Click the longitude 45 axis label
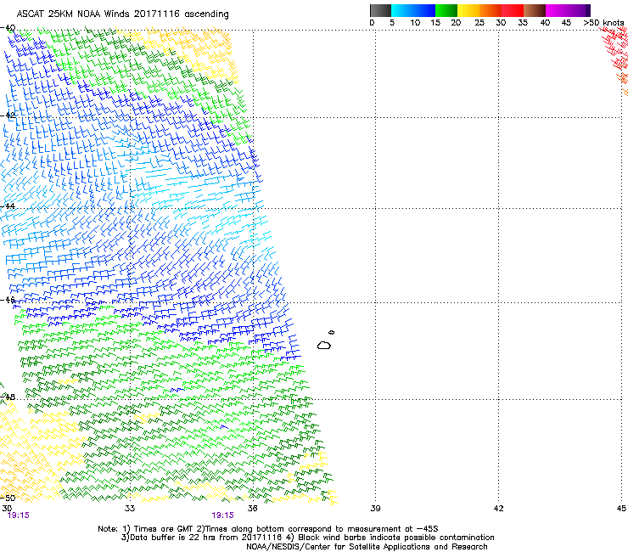The height and width of the screenshot is (552, 628). (x=621, y=509)
